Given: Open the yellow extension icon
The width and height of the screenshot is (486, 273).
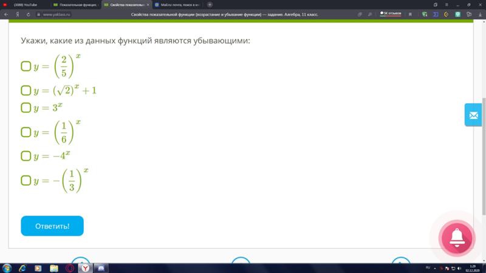Looking at the screenshot, I should (447, 15).
